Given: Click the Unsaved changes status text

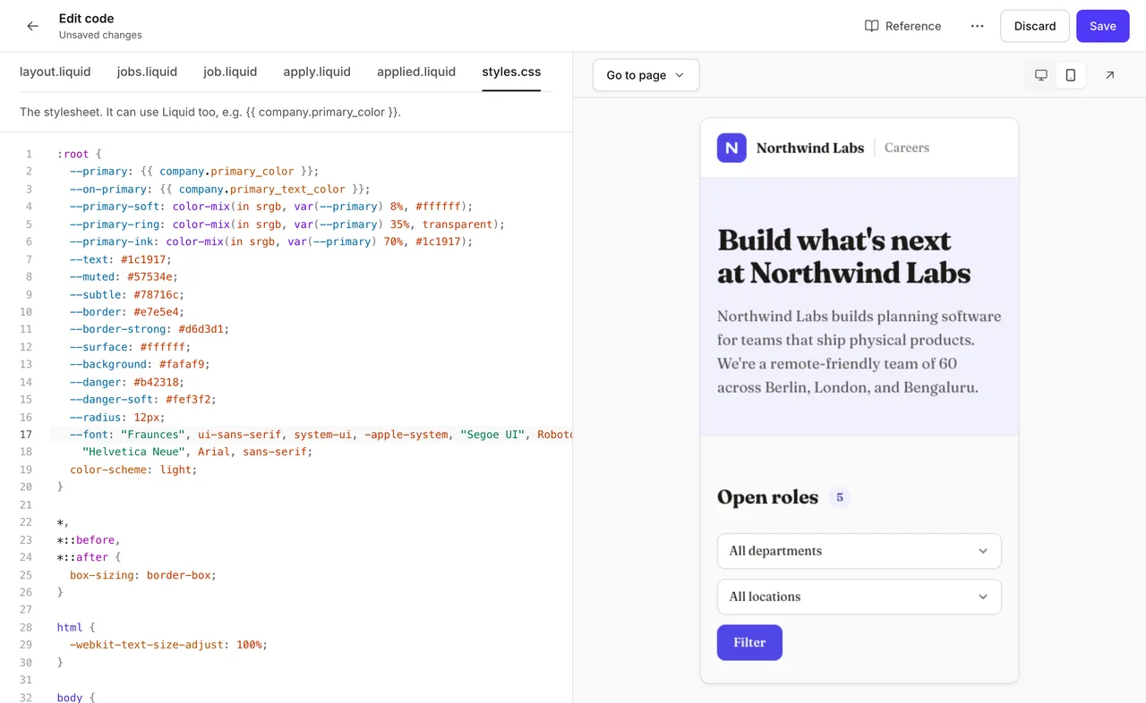Looking at the screenshot, I should click(x=100, y=35).
